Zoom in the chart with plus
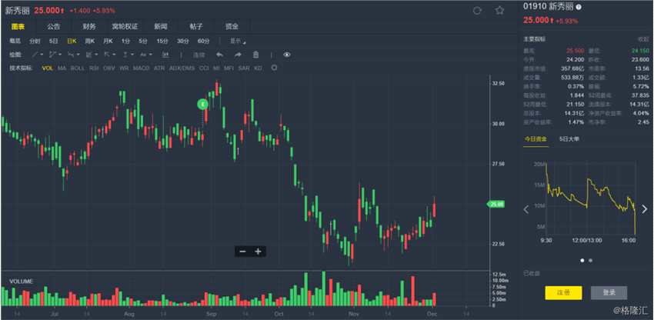 259,252
